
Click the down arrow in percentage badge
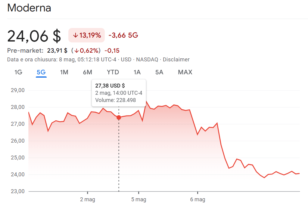[75, 35]
